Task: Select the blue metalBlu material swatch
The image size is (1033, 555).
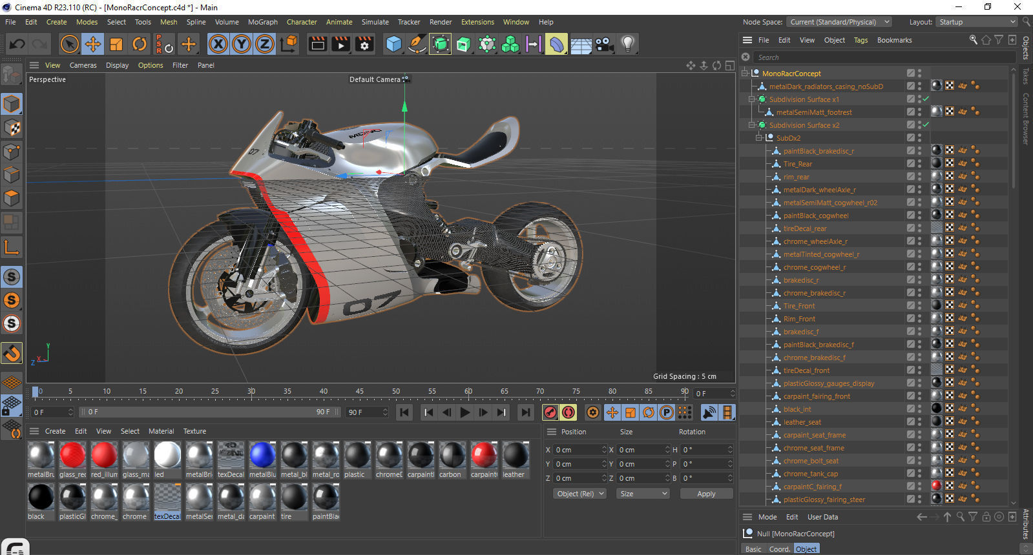Action: point(262,455)
